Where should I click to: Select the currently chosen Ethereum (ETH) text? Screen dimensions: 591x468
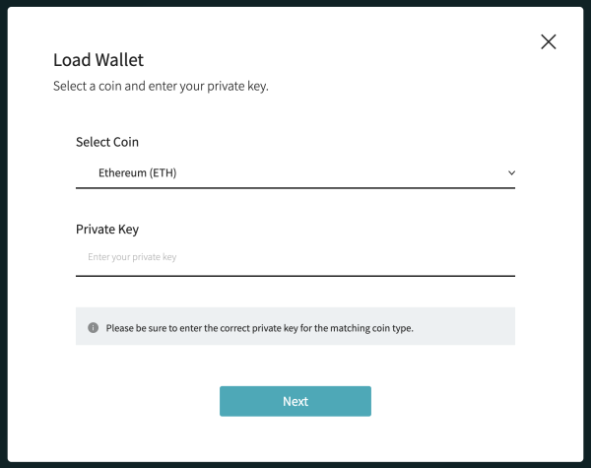pyautogui.click(x=137, y=173)
